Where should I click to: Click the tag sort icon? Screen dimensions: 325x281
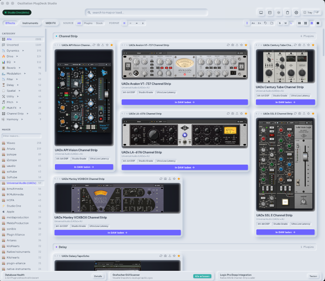[x=266, y=23]
